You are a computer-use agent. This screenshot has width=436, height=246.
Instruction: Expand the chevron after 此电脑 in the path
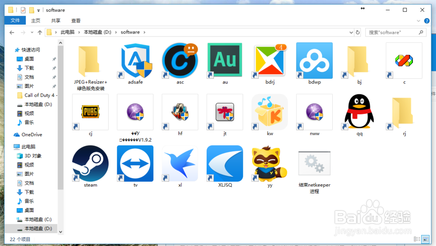79,33
